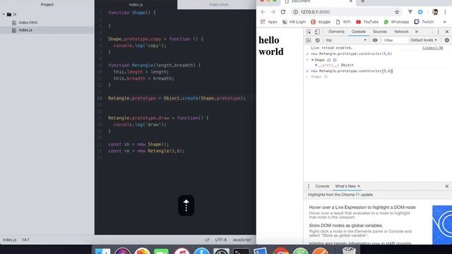Go back in Chrome browser
This screenshot has height=254, width=452.
[x=263, y=12]
